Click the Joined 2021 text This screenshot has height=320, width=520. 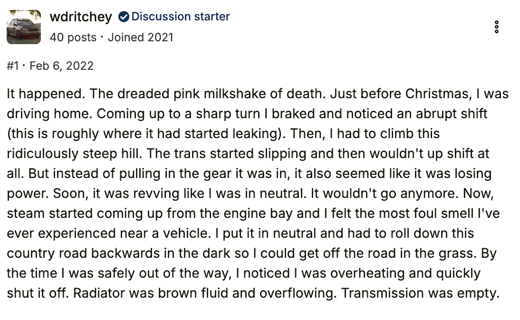tap(141, 37)
